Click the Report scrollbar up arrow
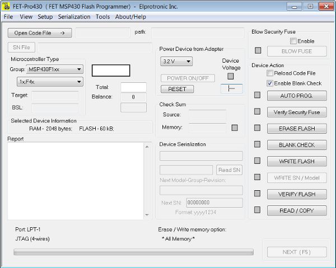Viewport: 336px width, 268px height. coord(147,147)
